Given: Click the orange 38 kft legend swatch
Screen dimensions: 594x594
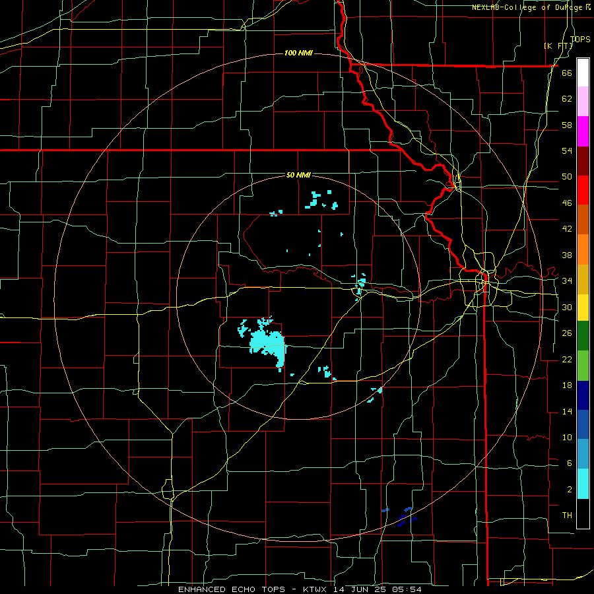Looking at the screenshot, I should pos(583,249).
